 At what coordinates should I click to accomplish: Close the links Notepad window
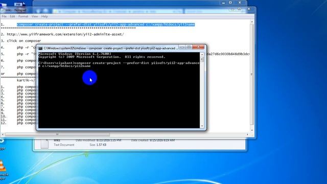[x=249, y=9]
